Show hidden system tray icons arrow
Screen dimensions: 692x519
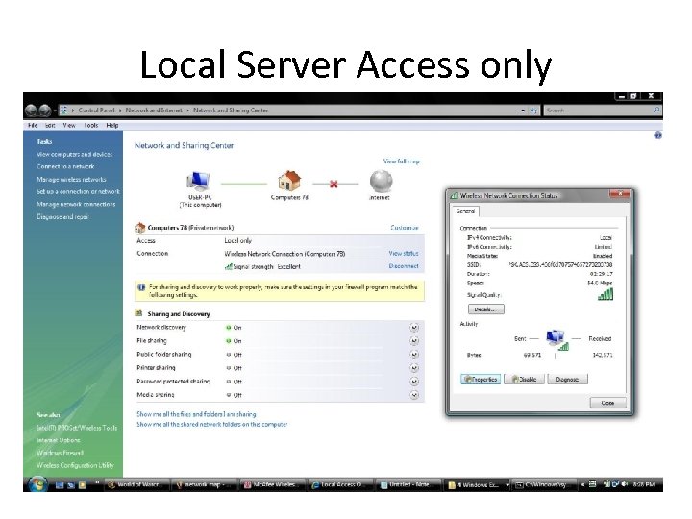(x=582, y=484)
